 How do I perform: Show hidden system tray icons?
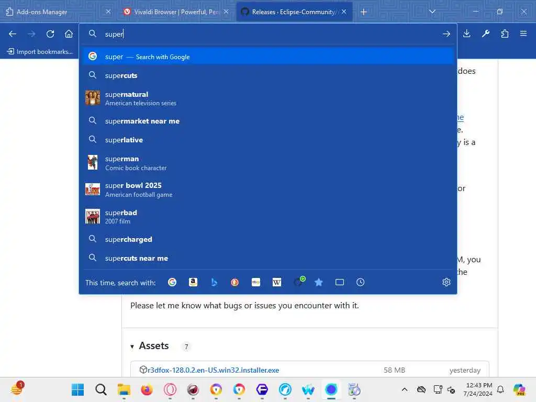(405, 389)
